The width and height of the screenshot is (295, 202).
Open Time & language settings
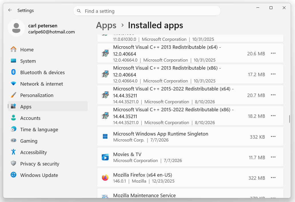pos(48,130)
